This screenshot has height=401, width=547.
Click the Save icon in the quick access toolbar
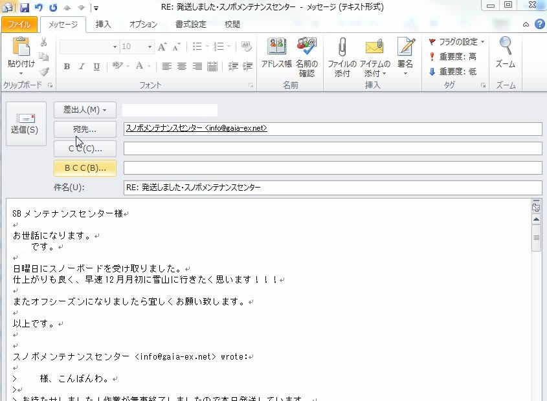[25, 7]
